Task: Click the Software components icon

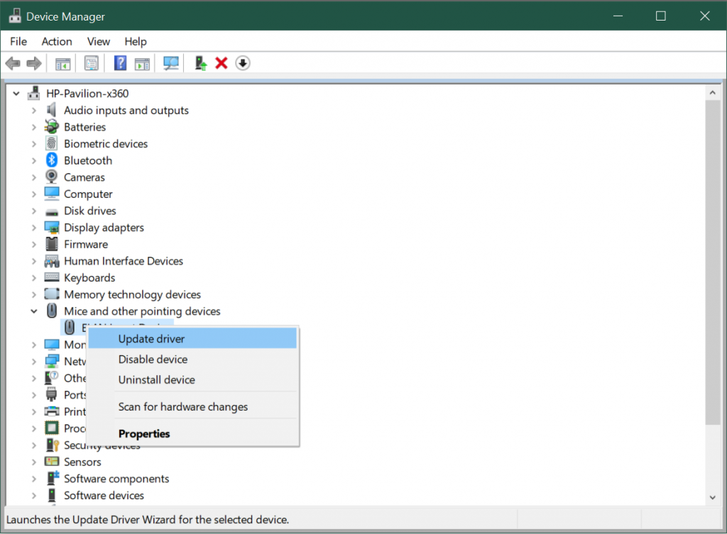Action: click(53, 478)
